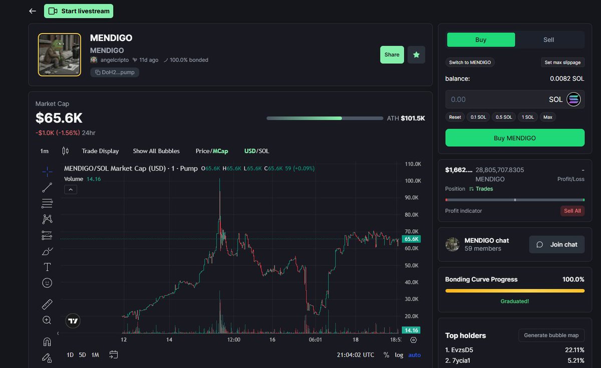Go back with the left arrow
This screenshot has height=368, width=601.
[33, 11]
